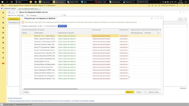
Task: Open the topmost sidebar menu icon
Action: click(x=3, y=13)
